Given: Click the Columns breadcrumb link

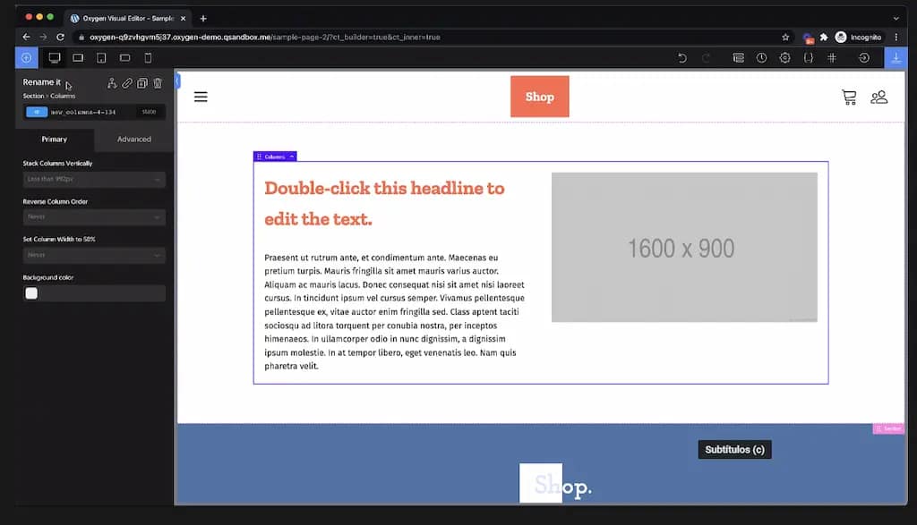Looking at the screenshot, I should [63, 96].
